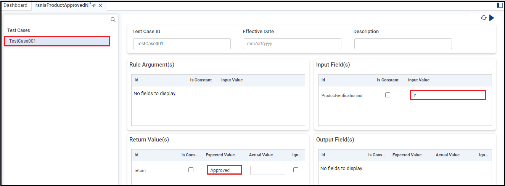Click the search icon above Test Cases

tap(113, 20)
